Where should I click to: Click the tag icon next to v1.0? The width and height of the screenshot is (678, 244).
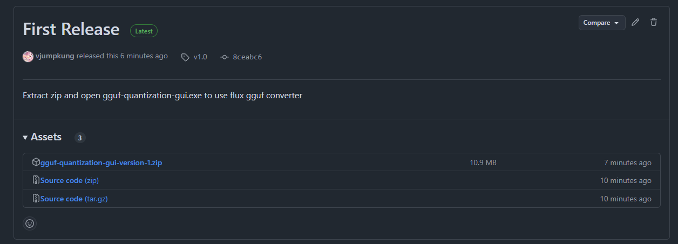(x=185, y=57)
